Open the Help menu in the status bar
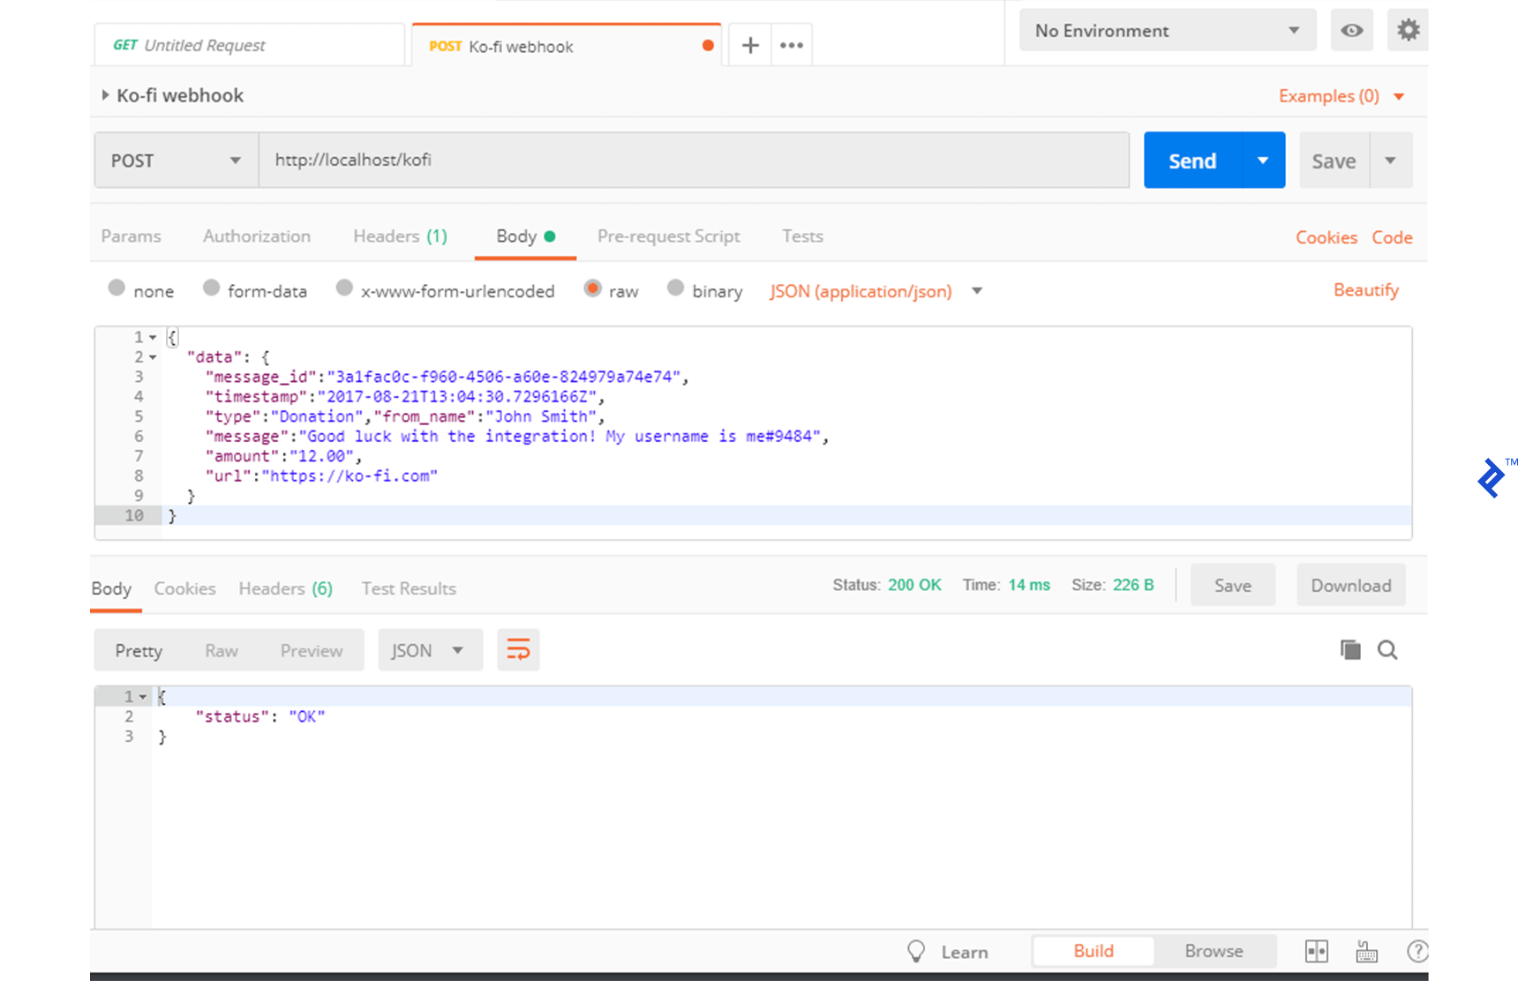 (1417, 951)
